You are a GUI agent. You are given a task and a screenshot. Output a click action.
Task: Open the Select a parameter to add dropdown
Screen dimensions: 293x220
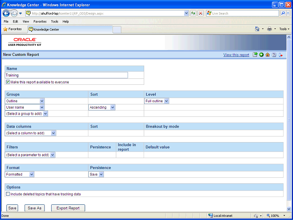coord(30,155)
